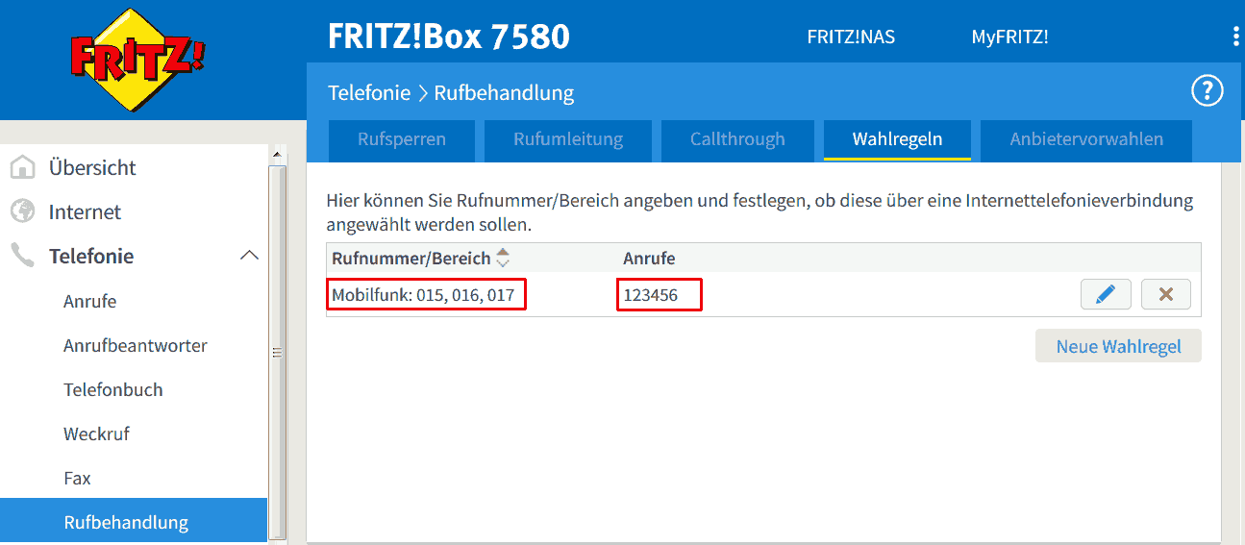The image size is (1245, 545).
Task: Switch to the Anbietervorwahlen tab
Action: coord(1086,139)
